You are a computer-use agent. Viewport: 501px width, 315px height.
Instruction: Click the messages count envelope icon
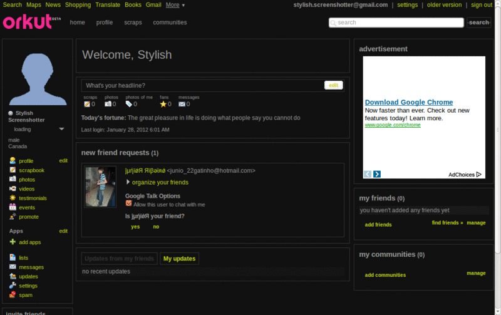point(182,104)
